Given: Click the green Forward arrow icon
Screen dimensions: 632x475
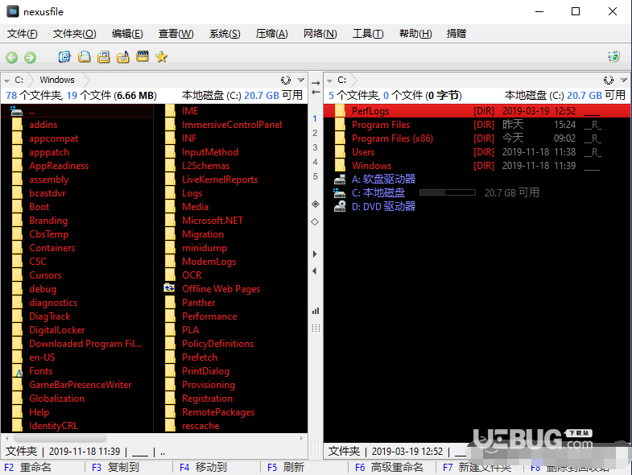Looking at the screenshot, I should [x=31, y=58].
